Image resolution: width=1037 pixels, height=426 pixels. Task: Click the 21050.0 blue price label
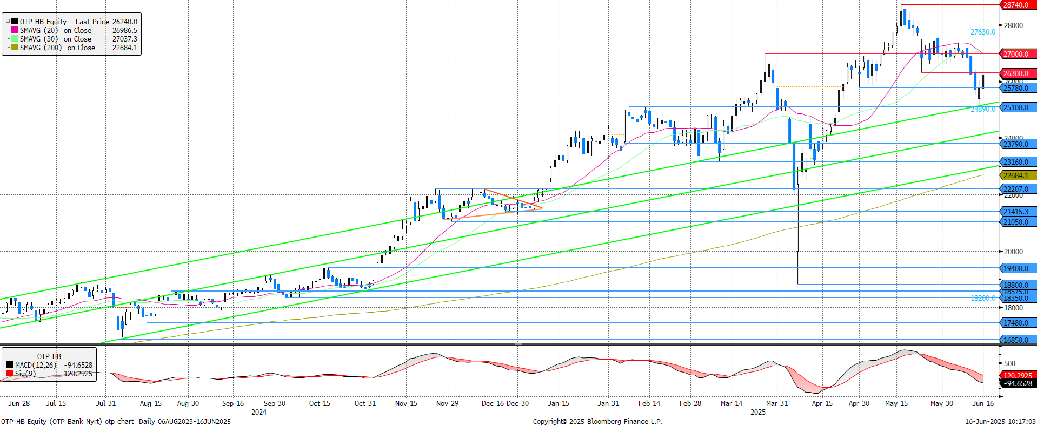pyautogui.click(x=1018, y=222)
